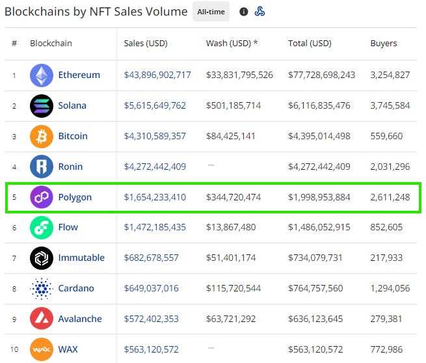426x363 pixels.
Task: Sort by the Wash (USD) column header
Action: pos(232,43)
